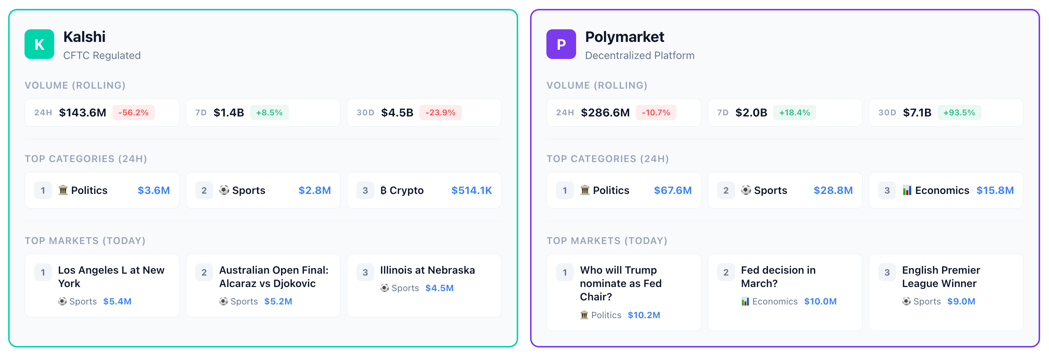Screen dimensions: 1049x356
Task: Click the Polymarket Politics building icon
Action: 584,190
